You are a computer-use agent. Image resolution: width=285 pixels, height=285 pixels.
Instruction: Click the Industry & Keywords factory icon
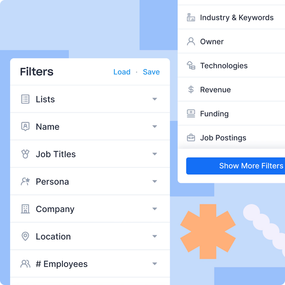pos(191,17)
